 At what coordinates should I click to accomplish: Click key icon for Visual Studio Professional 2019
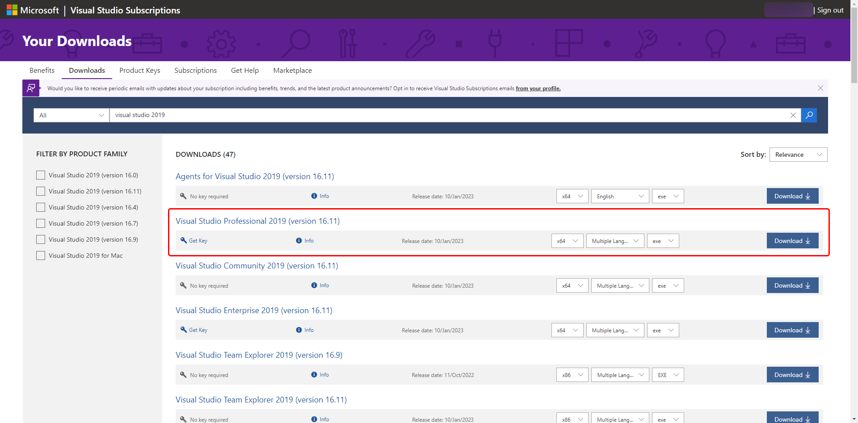point(183,240)
